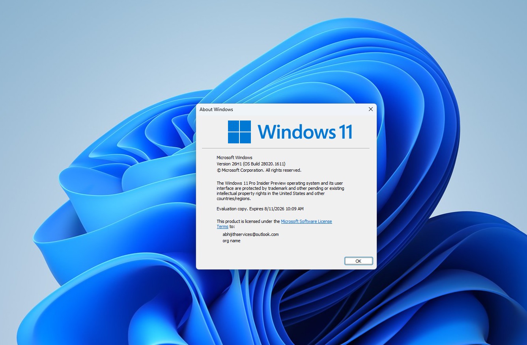
Task: Click the 'org name' license entry
Action: 231,241
